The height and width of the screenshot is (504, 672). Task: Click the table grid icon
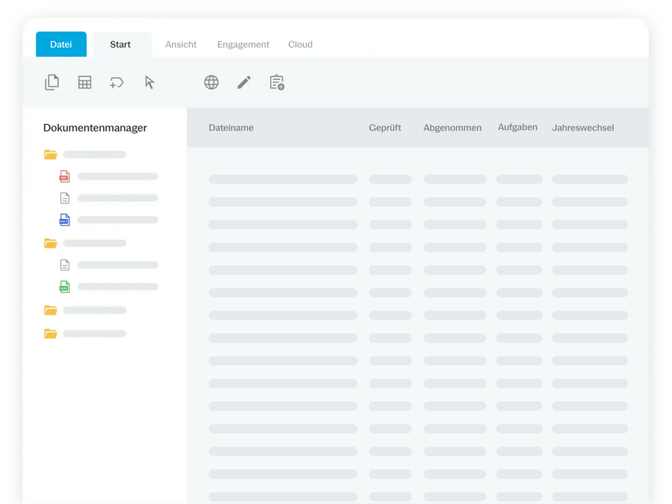pyautogui.click(x=85, y=82)
